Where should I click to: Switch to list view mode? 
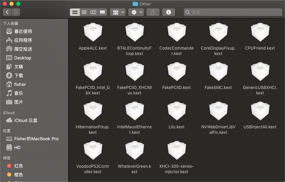coord(84,12)
